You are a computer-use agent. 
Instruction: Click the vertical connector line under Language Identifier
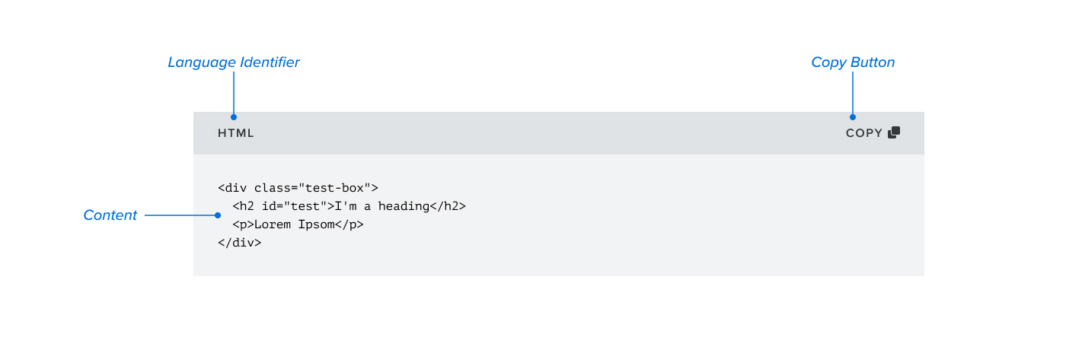pos(234,93)
